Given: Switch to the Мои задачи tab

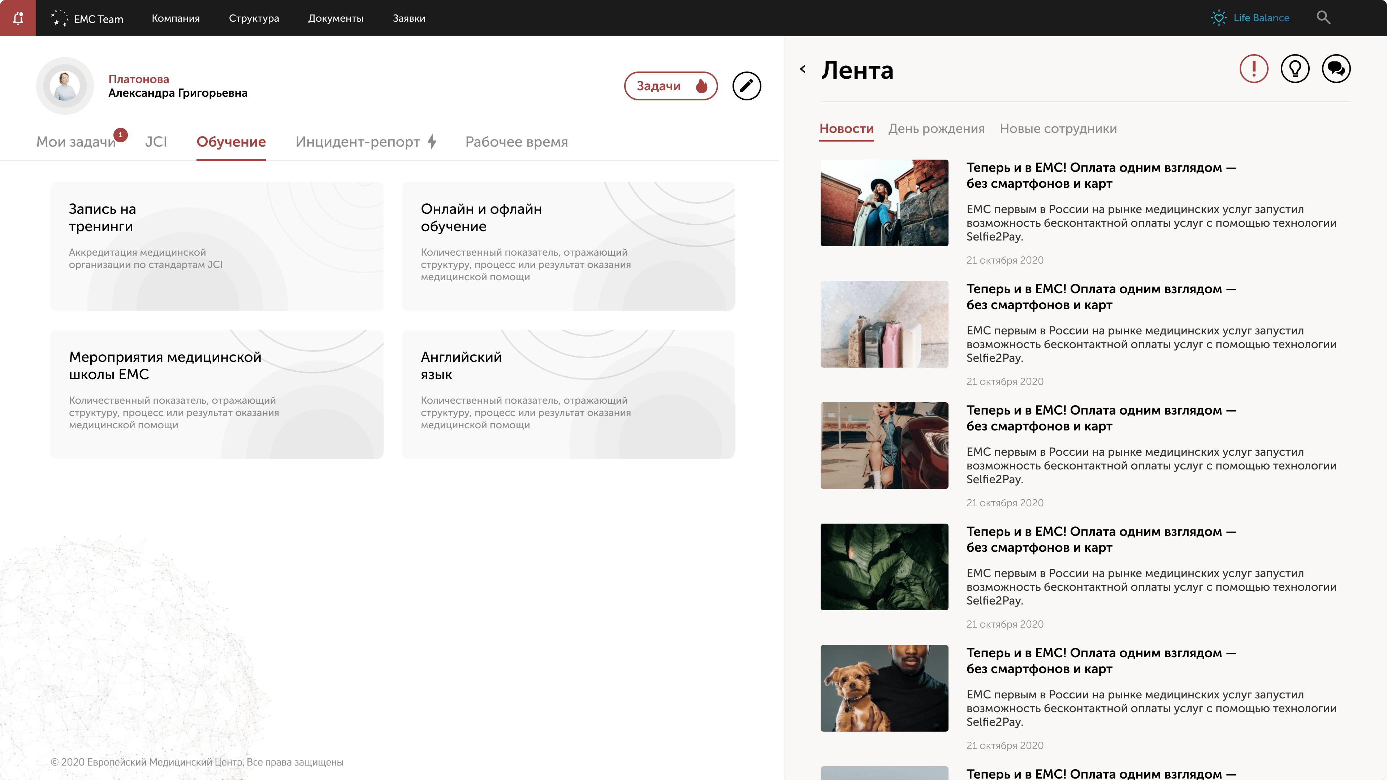Looking at the screenshot, I should coord(76,142).
